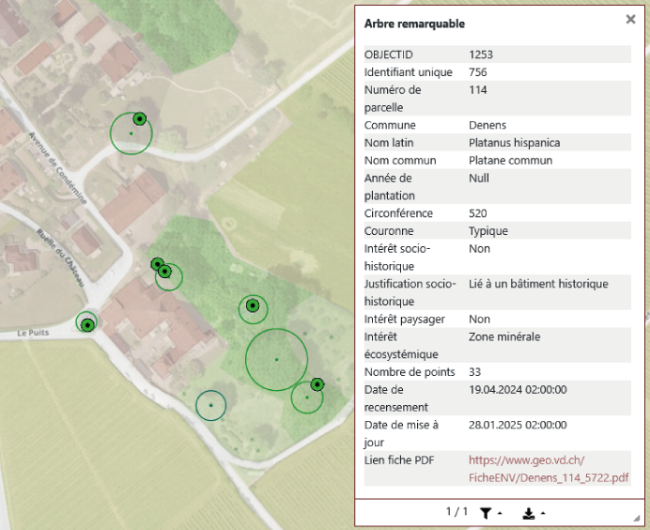This screenshot has height=530, width=650.
Task: Click the 'Lien fiche PDF' field label
Action: click(399, 460)
